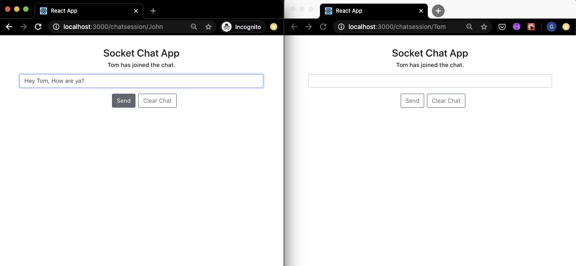The width and height of the screenshot is (576, 266).
Task: Bookmark the John chatsession page with star
Action: (208, 27)
